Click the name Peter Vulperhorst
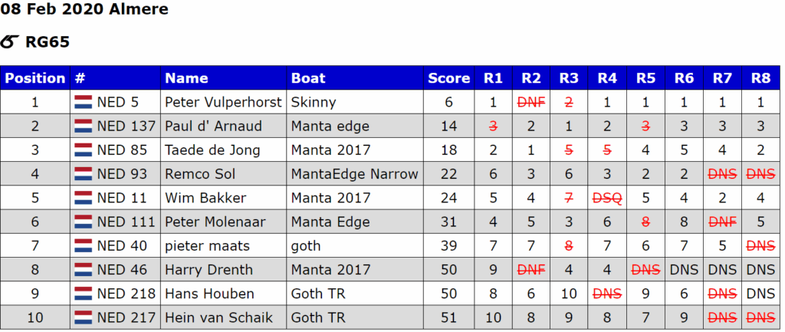This screenshot has height=332, width=785. pos(223,102)
